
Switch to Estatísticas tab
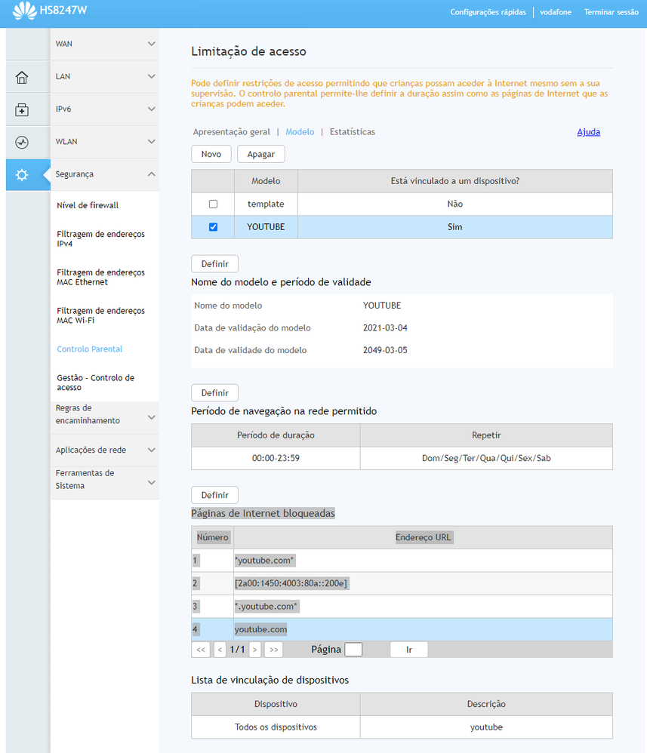(352, 132)
